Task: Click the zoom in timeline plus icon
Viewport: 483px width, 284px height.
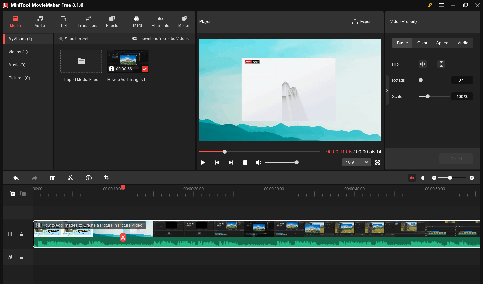Action: pyautogui.click(x=472, y=178)
